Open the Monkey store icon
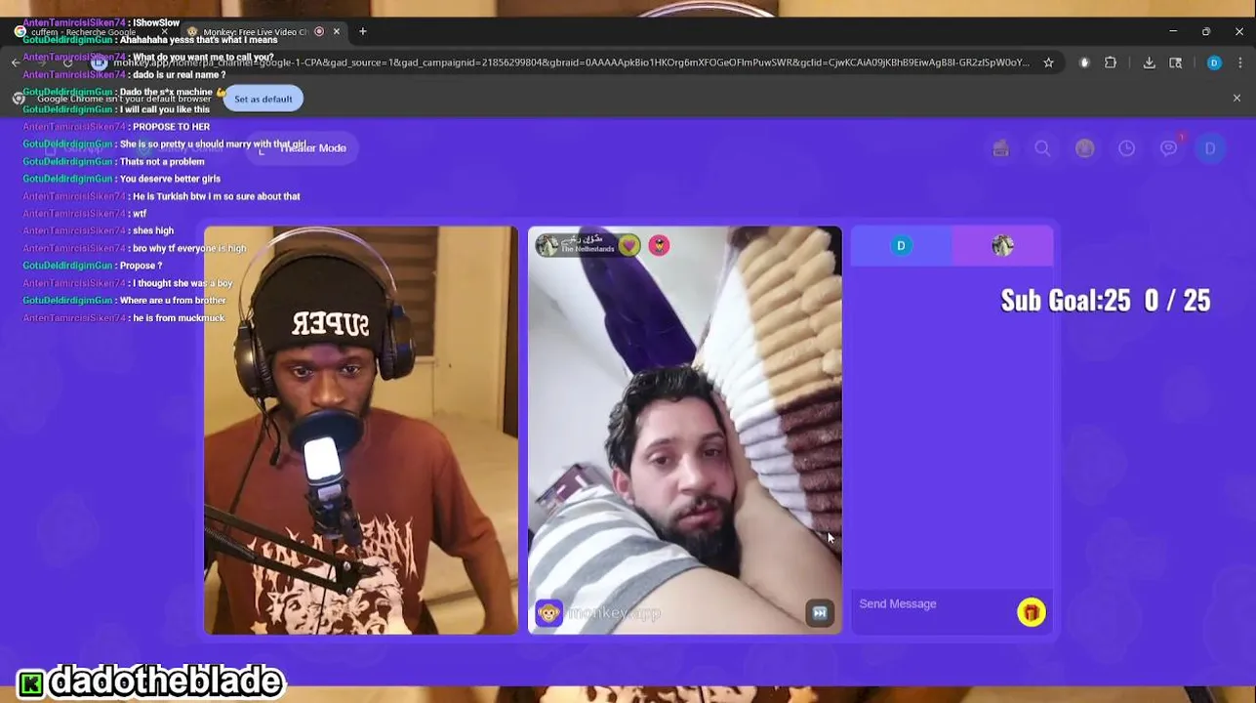 click(1000, 148)
